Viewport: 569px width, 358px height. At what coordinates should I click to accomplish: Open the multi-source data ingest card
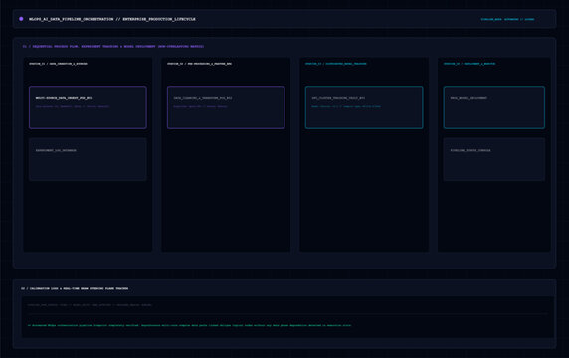tap(88, 107)
